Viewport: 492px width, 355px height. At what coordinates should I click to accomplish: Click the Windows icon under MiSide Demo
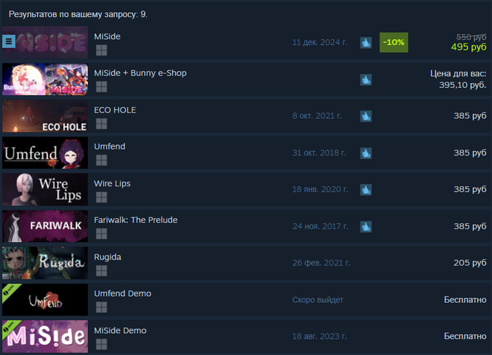(101, 344)
